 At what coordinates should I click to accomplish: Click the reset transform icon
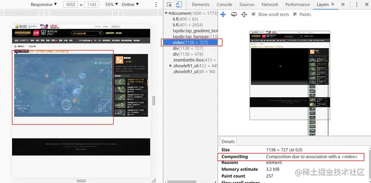click(244, 14)
